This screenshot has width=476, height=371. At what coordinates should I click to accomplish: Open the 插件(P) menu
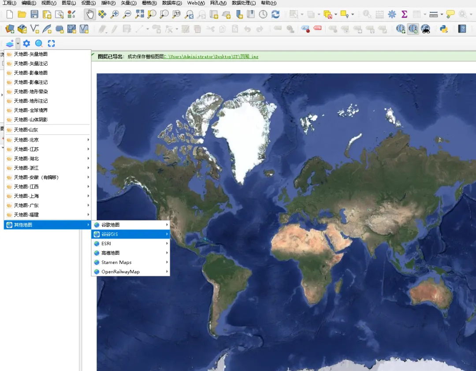108,3
